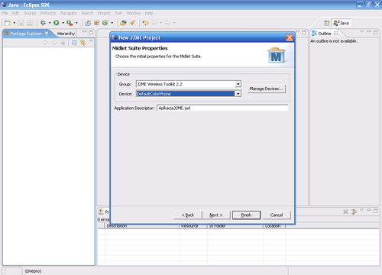Viewport: 382px width, 275px height.
Task: Open the Device dropdown arrow
Action: click(238, 94)
